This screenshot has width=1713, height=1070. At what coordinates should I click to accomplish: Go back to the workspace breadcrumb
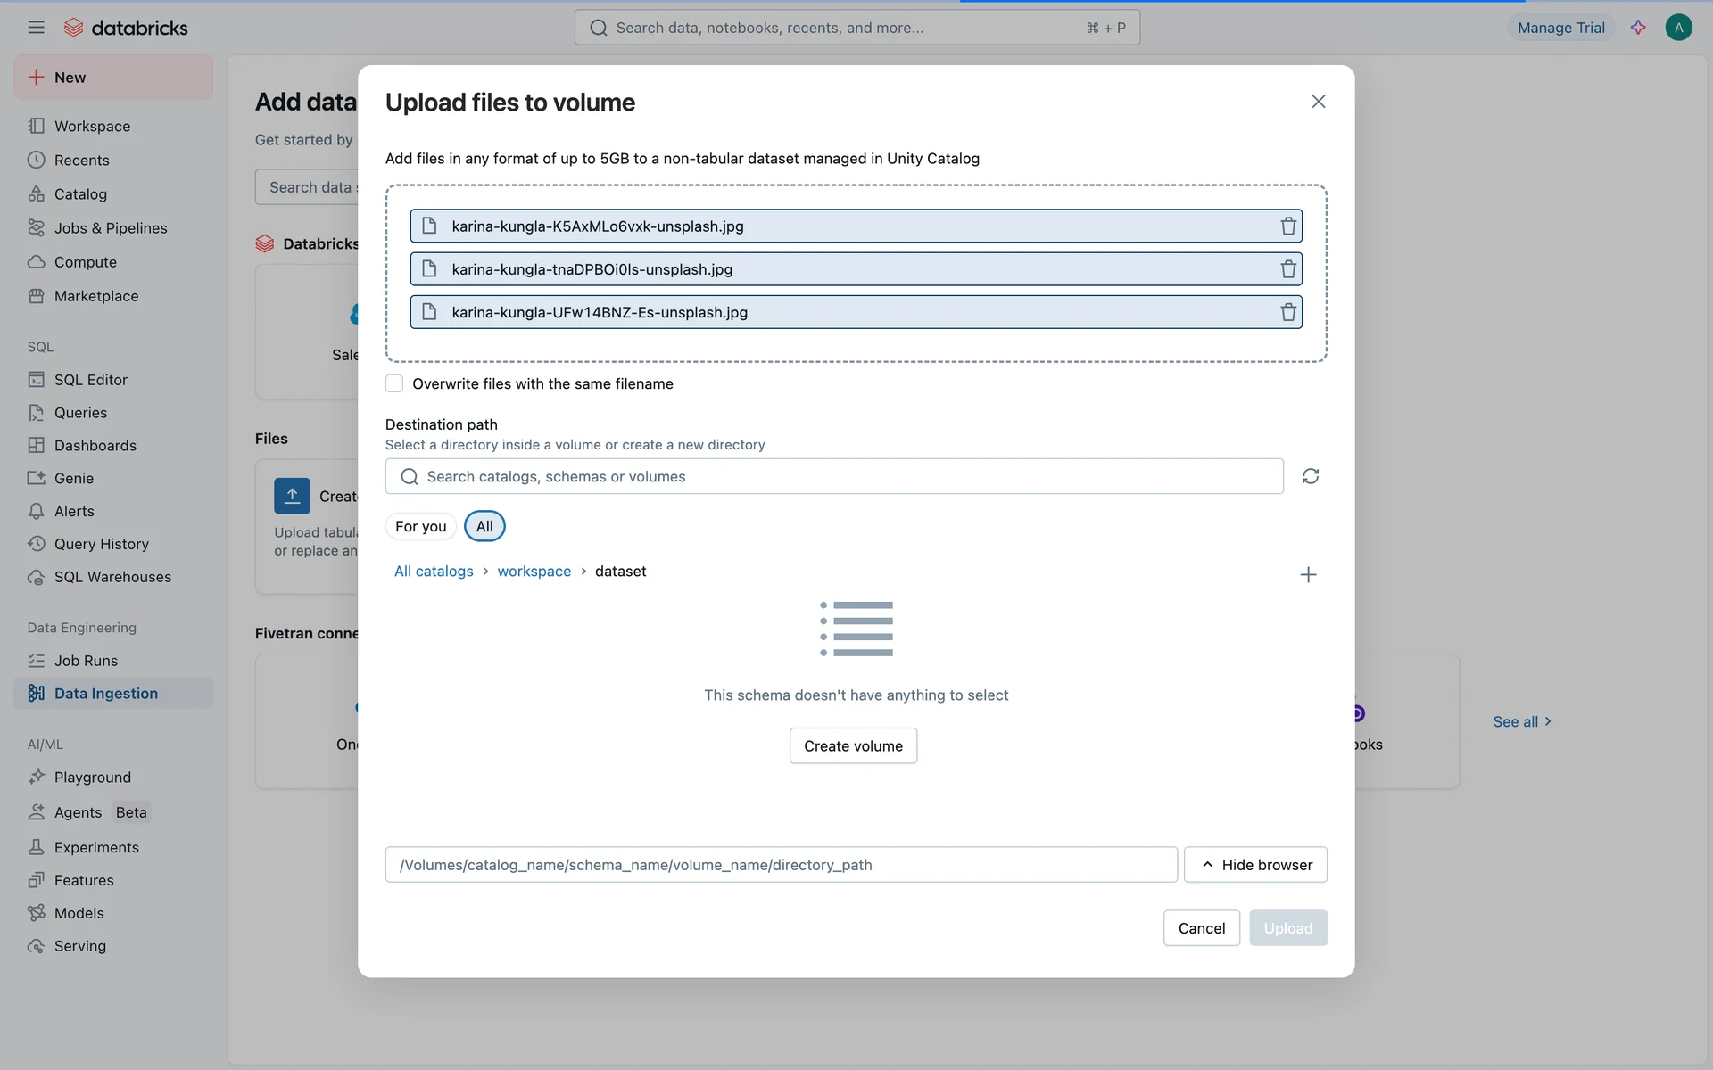[x=534, y=572]
